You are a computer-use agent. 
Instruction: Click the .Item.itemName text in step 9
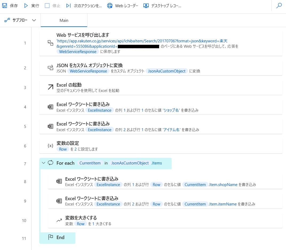click(223, 204)
